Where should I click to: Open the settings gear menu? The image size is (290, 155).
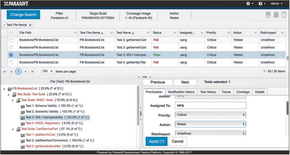point(249,3)
